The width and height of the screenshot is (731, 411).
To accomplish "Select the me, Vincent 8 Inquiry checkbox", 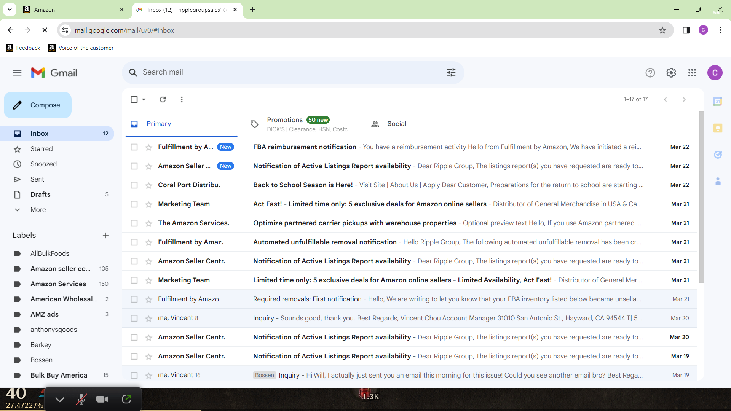I will click(x=134, y=318).
